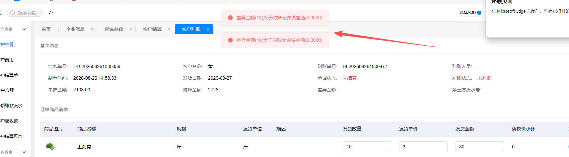Open 客户结算单 in the sidebar
The image size is (569, 157).
[x=9, y=75]
